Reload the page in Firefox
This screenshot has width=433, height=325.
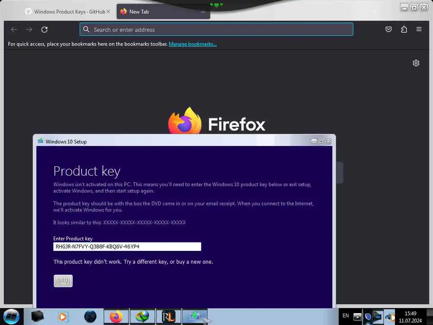pyautogui.click(x=44, y=30)
